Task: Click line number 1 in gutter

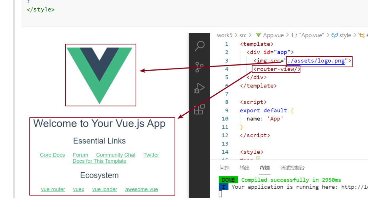Action: [227, 44]
